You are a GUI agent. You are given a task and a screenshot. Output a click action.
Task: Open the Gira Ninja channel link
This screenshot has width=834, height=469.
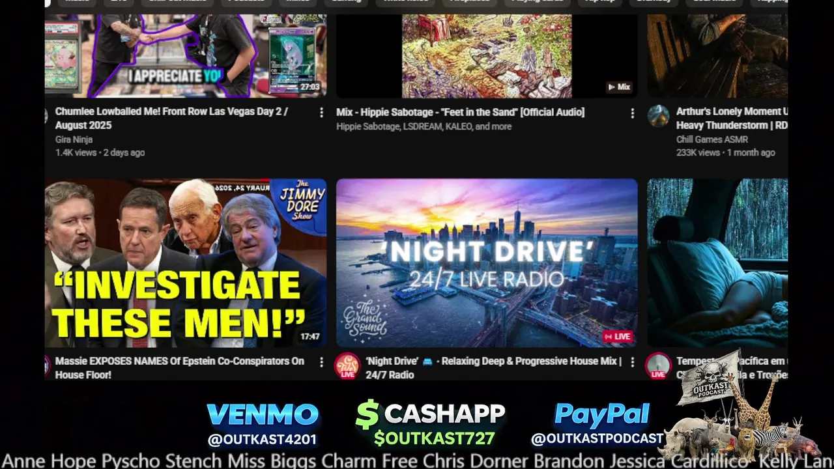tap(74, 139)
